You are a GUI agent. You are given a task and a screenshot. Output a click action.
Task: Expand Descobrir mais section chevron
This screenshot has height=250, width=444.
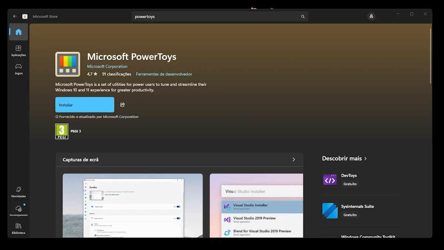[366, 159]
